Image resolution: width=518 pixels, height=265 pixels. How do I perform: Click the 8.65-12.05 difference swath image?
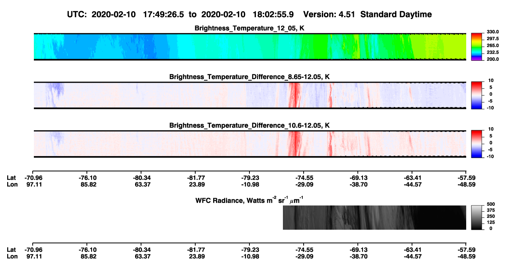click(x=249, y=95)
